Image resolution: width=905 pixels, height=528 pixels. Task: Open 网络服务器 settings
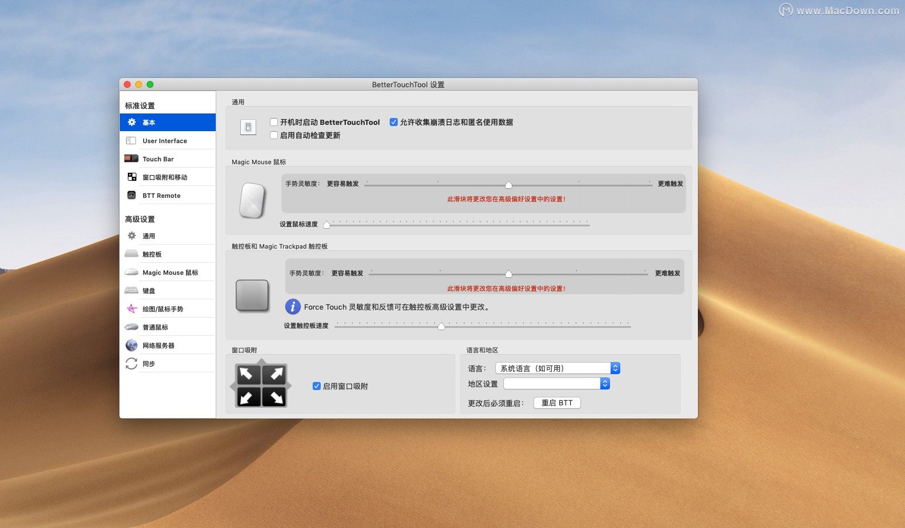(168, 345)
